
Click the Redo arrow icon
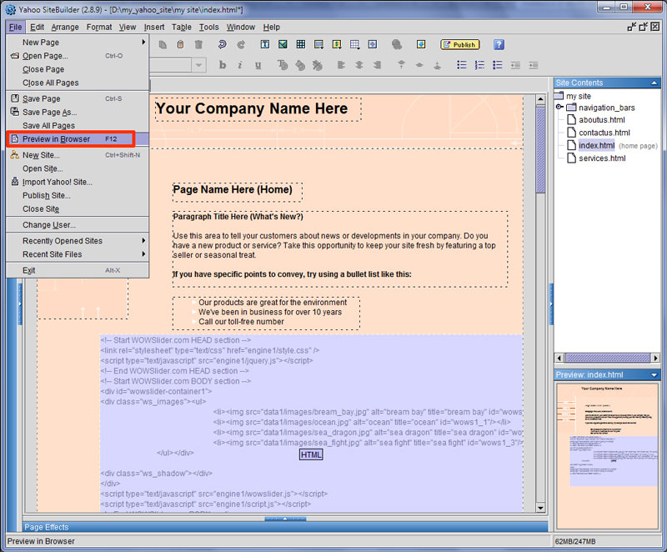(241, 45)
